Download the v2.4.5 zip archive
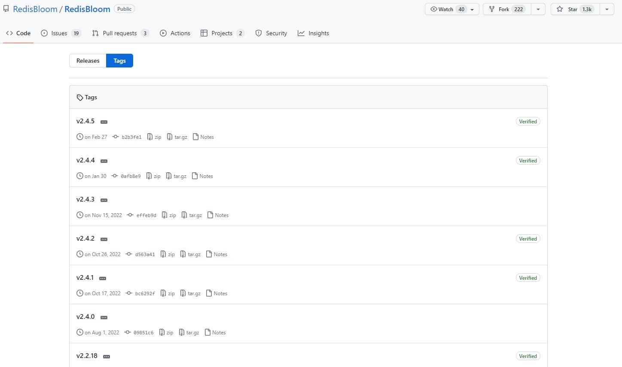This screenshot has width=622, height=367. point(154,137)
